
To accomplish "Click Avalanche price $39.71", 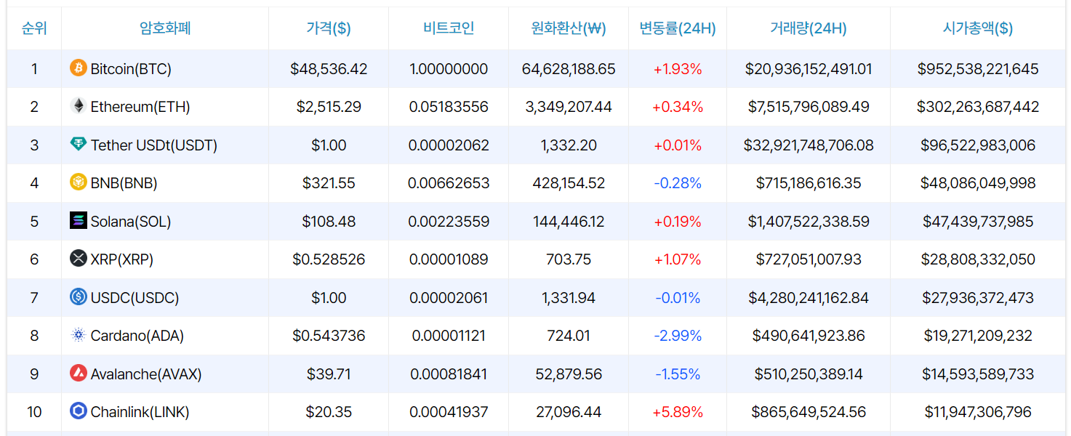I will [329, 374].
